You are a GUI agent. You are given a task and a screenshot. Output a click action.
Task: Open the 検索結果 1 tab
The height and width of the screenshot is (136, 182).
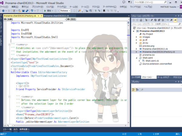[24, 129]
